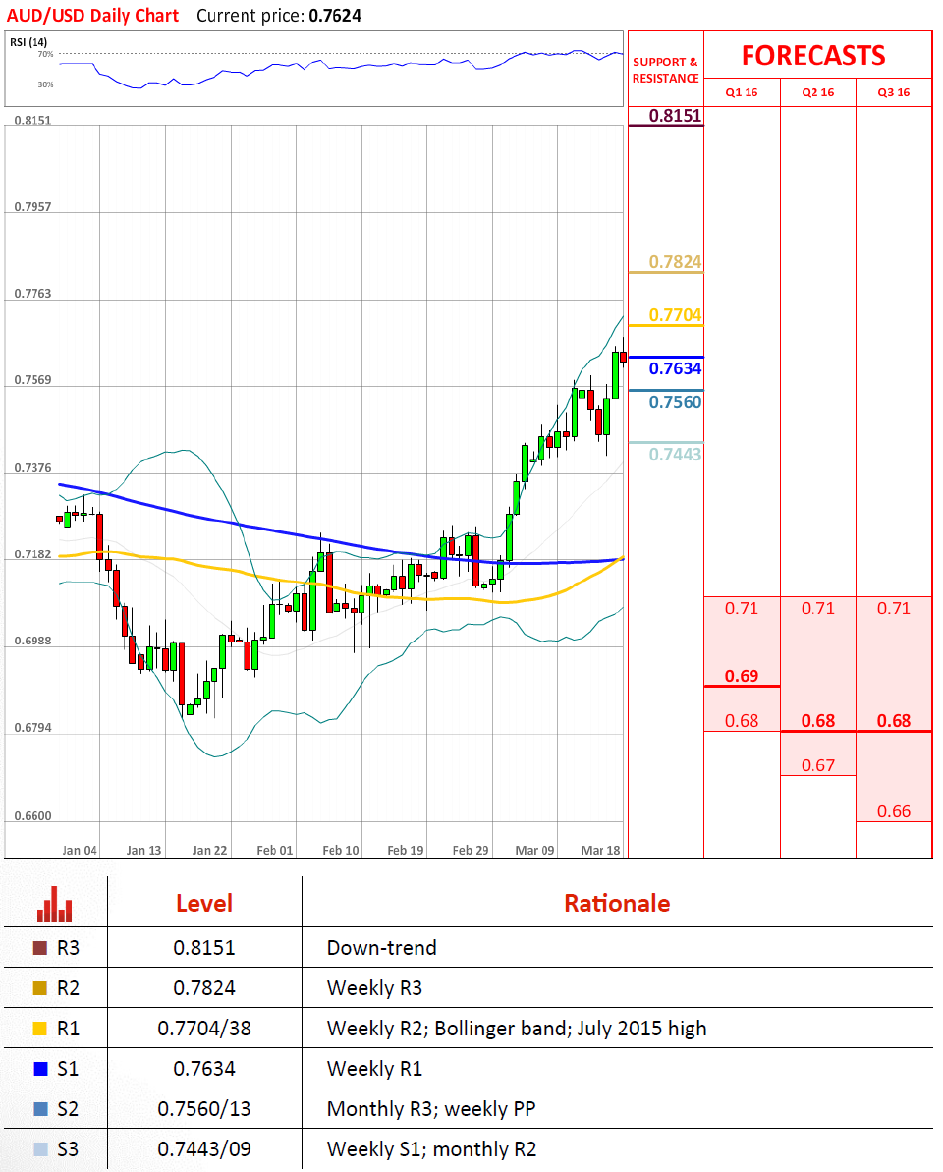Click the 'AUD/USD Daily Chart' title
943x1172 pixels.
pos(92,16)
